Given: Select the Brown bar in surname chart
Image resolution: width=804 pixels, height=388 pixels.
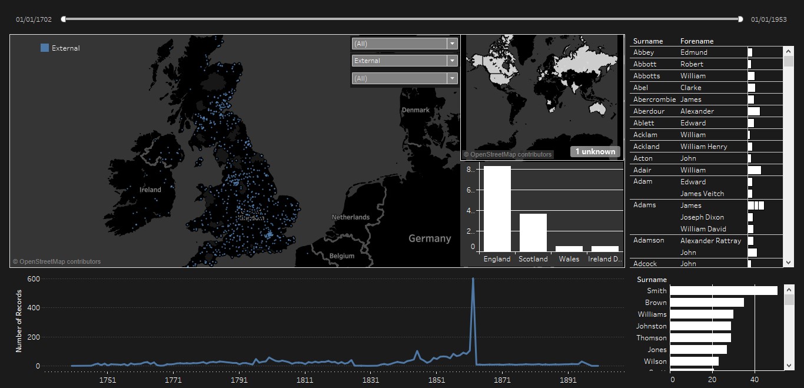Looking at the screenshot, I should coord(706,303).
